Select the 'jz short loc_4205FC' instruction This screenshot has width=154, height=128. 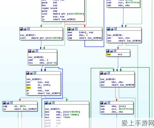click(x=44, y=93)
